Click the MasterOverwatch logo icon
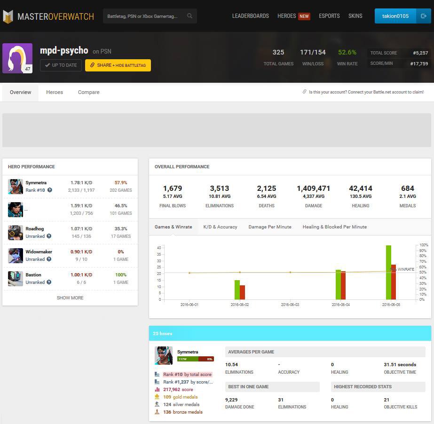The image size is (434, 424). click(8, 16)
